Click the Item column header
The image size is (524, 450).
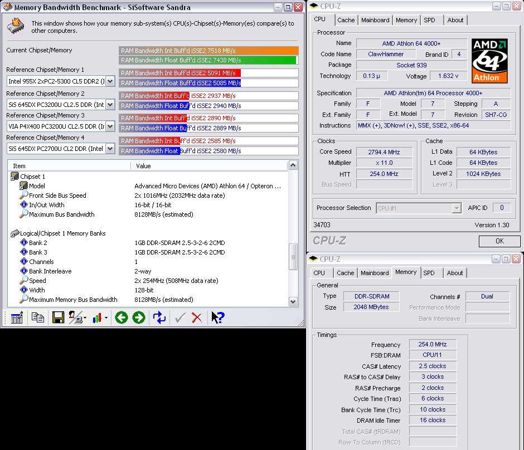pyautogui.click(x=69, y=166)
